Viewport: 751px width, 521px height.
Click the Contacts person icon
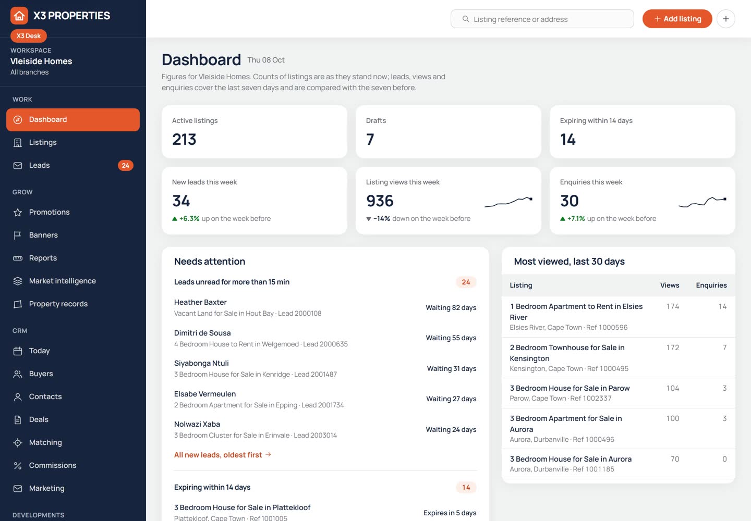pos(18,397)
